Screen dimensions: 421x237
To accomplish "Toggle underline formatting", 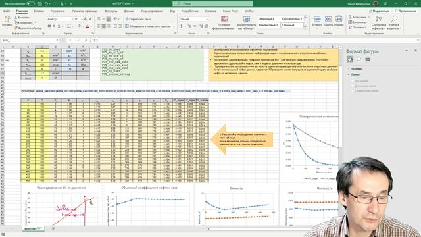I will [59, 26].
